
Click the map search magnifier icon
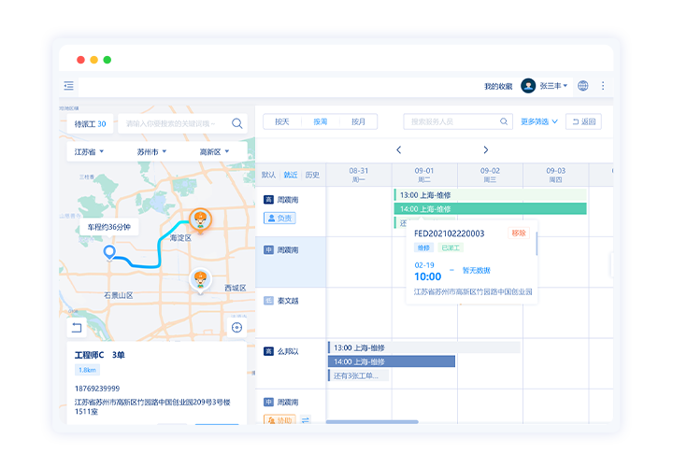click(x=237, y=123)
